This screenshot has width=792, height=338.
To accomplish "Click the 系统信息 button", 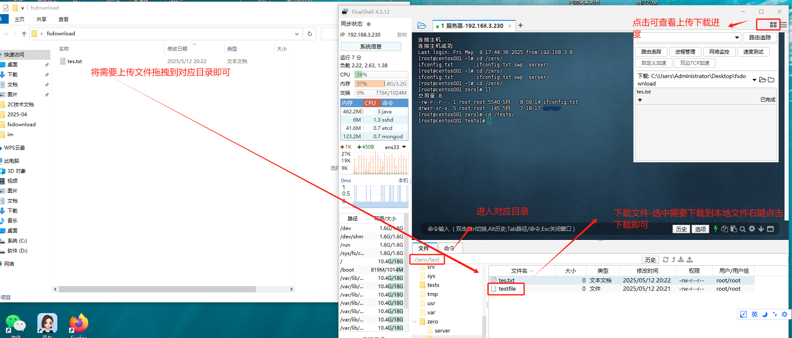I will coord(371,47).
